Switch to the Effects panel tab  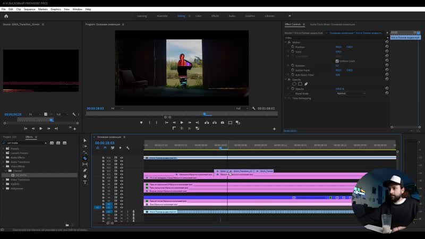point(29,137)
